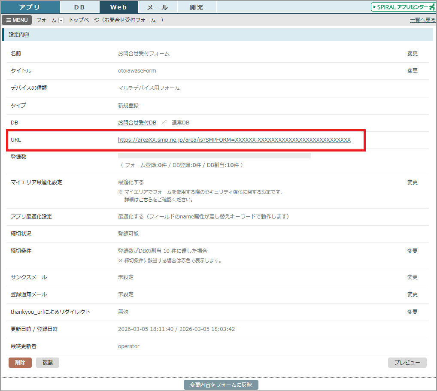Select the Web tab
Image resolution: width=437 pixels, height=391 pixels.
pyautogui.click(x=118, y=7)
